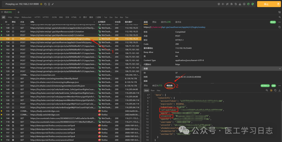Click the mobile device icon beside proxy address

[49, 4]
